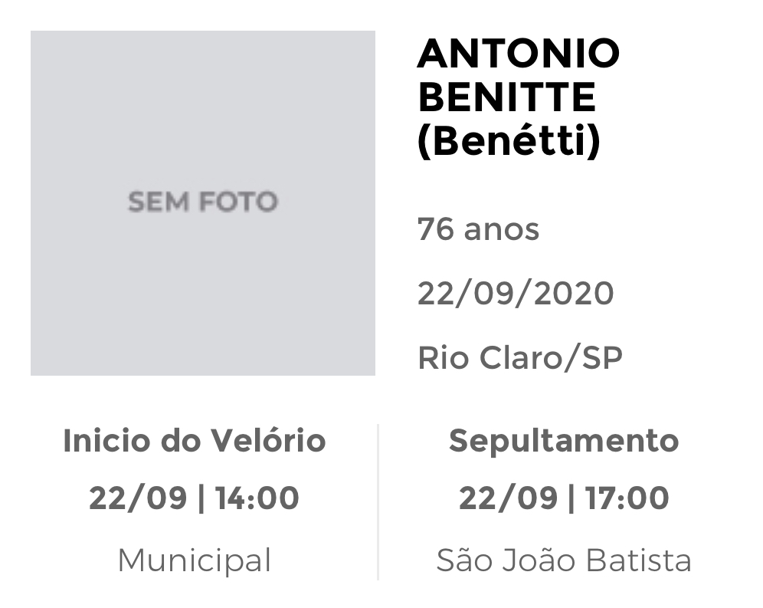The height and width of the screenshot is (608, 763).
Task: Click the SEM FOTO text label
Action: (203, 202)
